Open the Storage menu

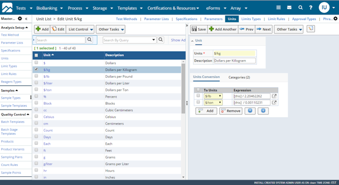point(103,8)
